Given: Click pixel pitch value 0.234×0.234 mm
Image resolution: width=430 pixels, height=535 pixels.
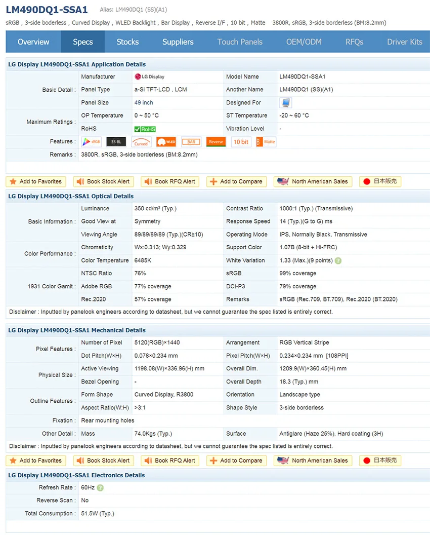Looking at the screenshot, I should point(301,356).
